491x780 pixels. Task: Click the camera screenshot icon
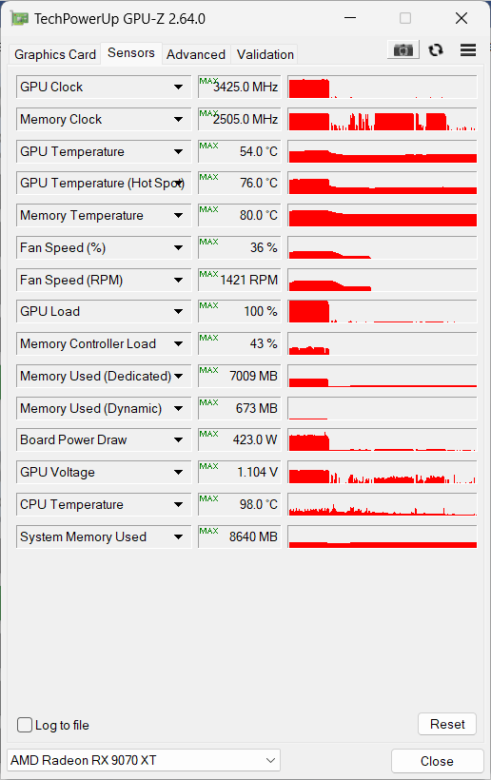click(403, 50)
